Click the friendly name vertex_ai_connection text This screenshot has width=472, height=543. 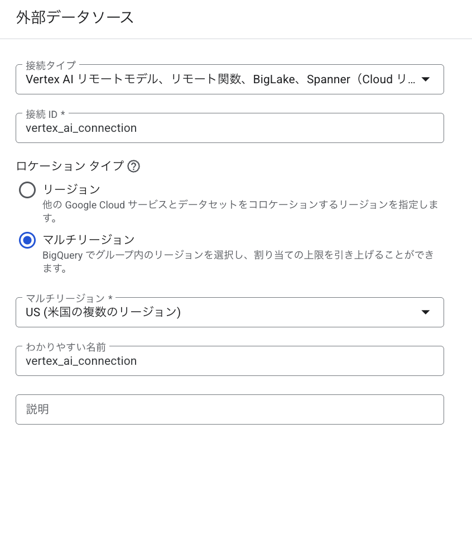click(x=81, y=361)
